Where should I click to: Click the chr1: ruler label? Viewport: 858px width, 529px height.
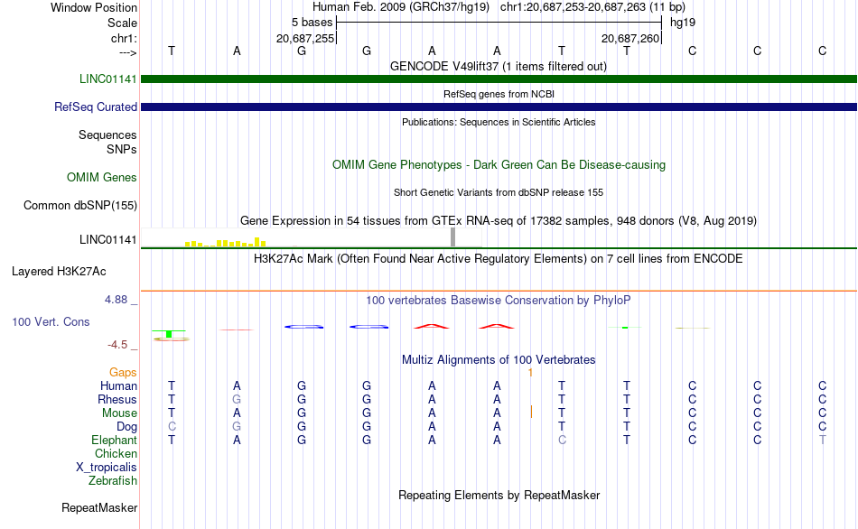coord(124,38)
